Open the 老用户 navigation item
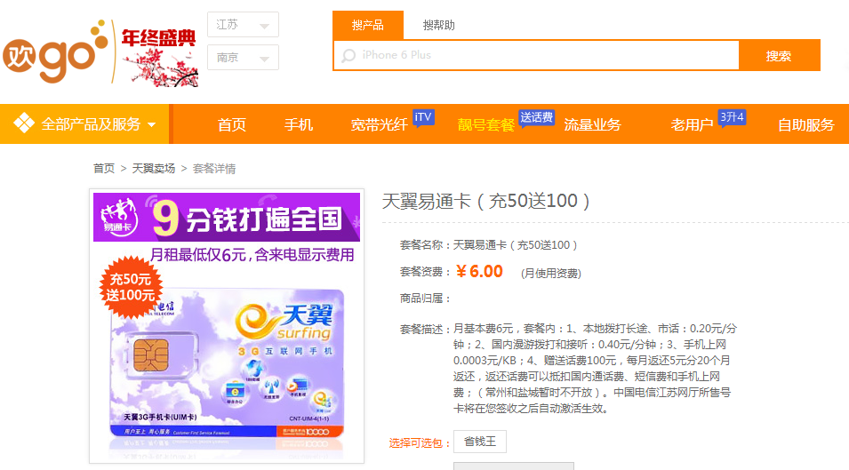The height and width of the screenshot is (470, 849). point(692,125)
